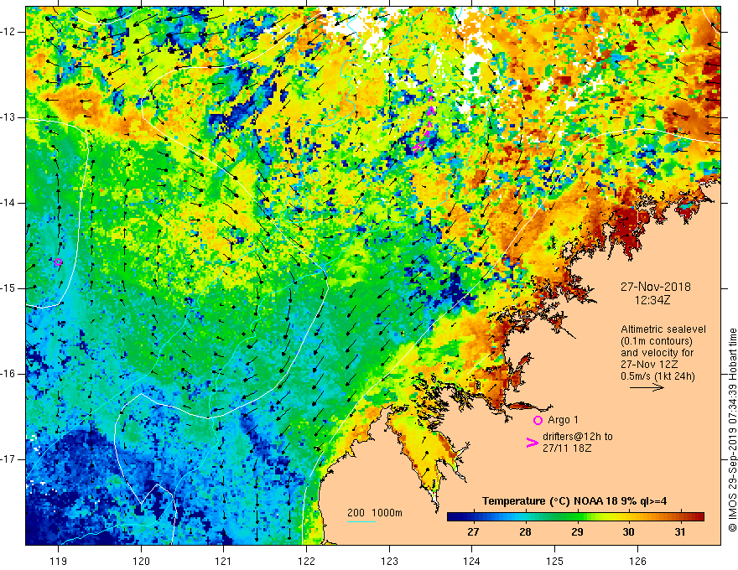Click the -14 latitude axis label
Viewport: 738px width, 570px height.
pos(8,203)
